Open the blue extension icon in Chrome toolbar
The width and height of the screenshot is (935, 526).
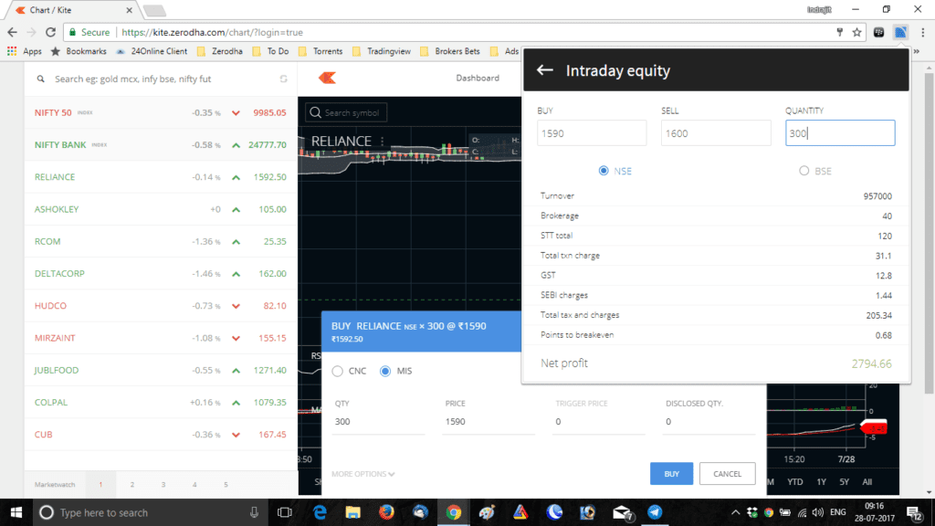tap(900, 30)
